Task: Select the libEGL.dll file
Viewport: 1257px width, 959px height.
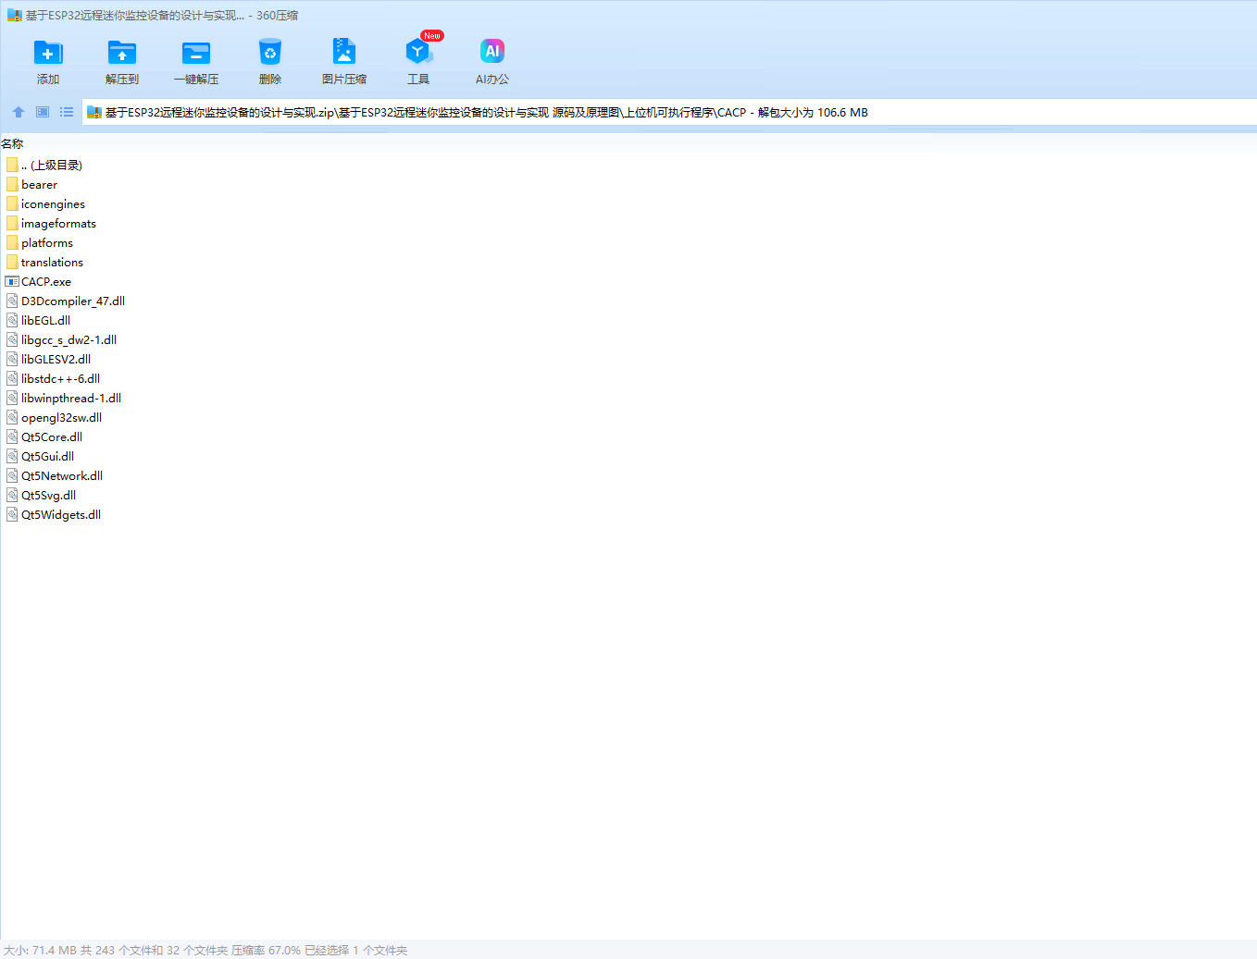Action: 38,321
